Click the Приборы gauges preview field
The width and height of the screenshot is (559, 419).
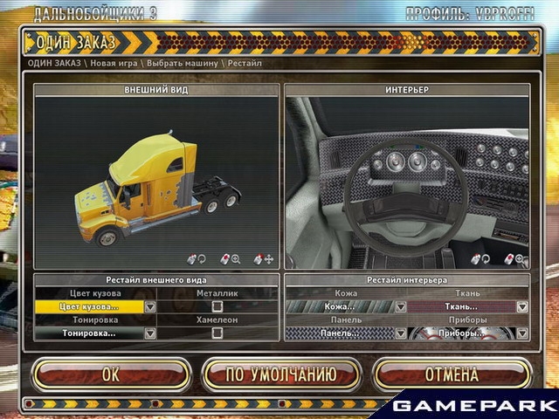[462, 333]
